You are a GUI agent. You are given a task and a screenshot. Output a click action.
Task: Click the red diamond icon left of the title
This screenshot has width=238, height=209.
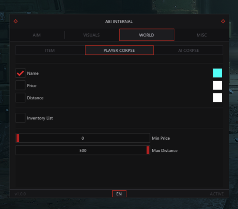coord(16,21)
